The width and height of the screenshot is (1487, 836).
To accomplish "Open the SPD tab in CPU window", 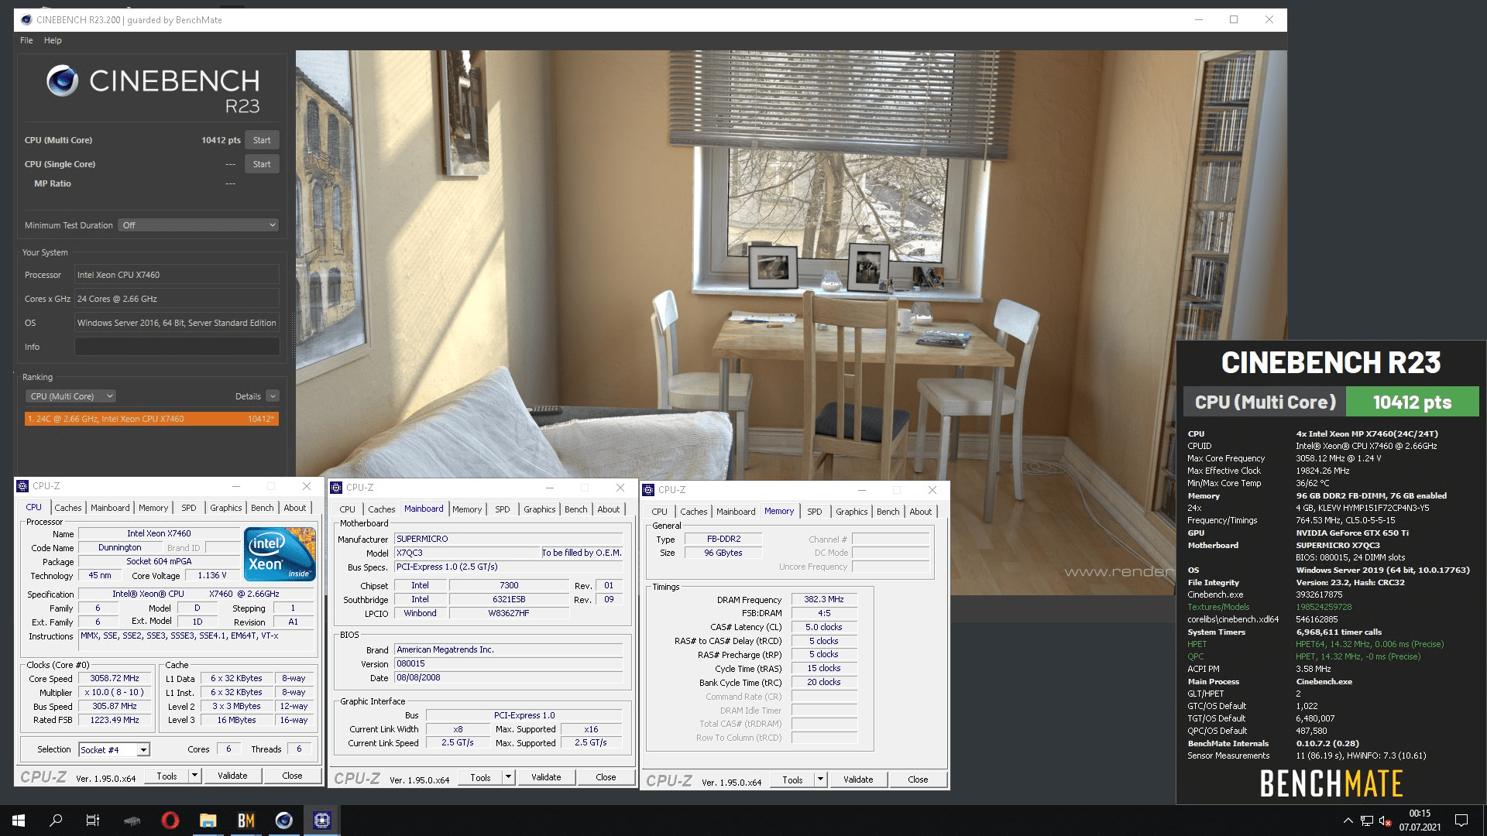I will point(189,508).
